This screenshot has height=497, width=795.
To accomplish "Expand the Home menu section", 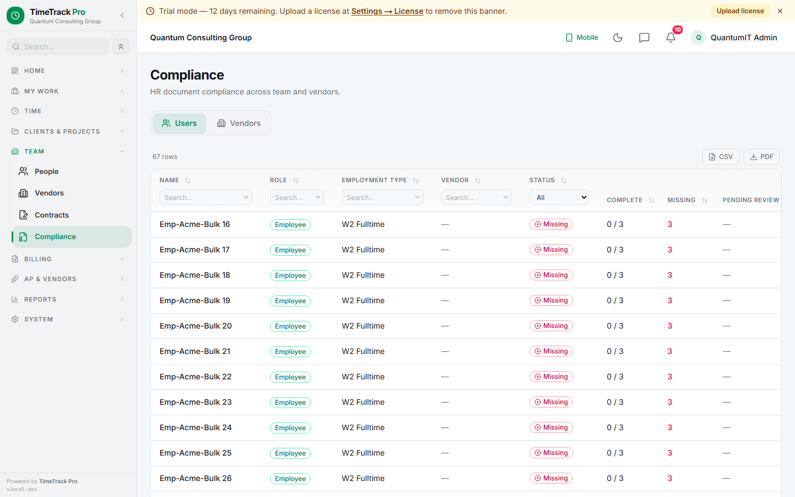I will coord(68,71).
